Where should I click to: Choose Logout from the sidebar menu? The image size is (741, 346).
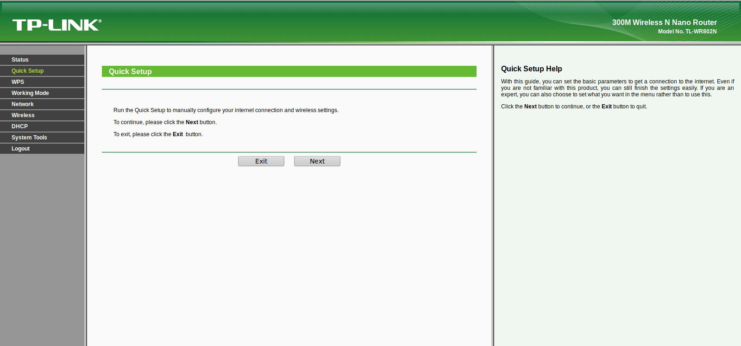click(42, 149)
